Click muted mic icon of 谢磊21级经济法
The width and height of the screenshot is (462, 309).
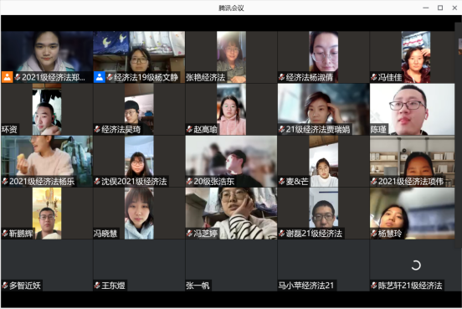coord(282,234)
